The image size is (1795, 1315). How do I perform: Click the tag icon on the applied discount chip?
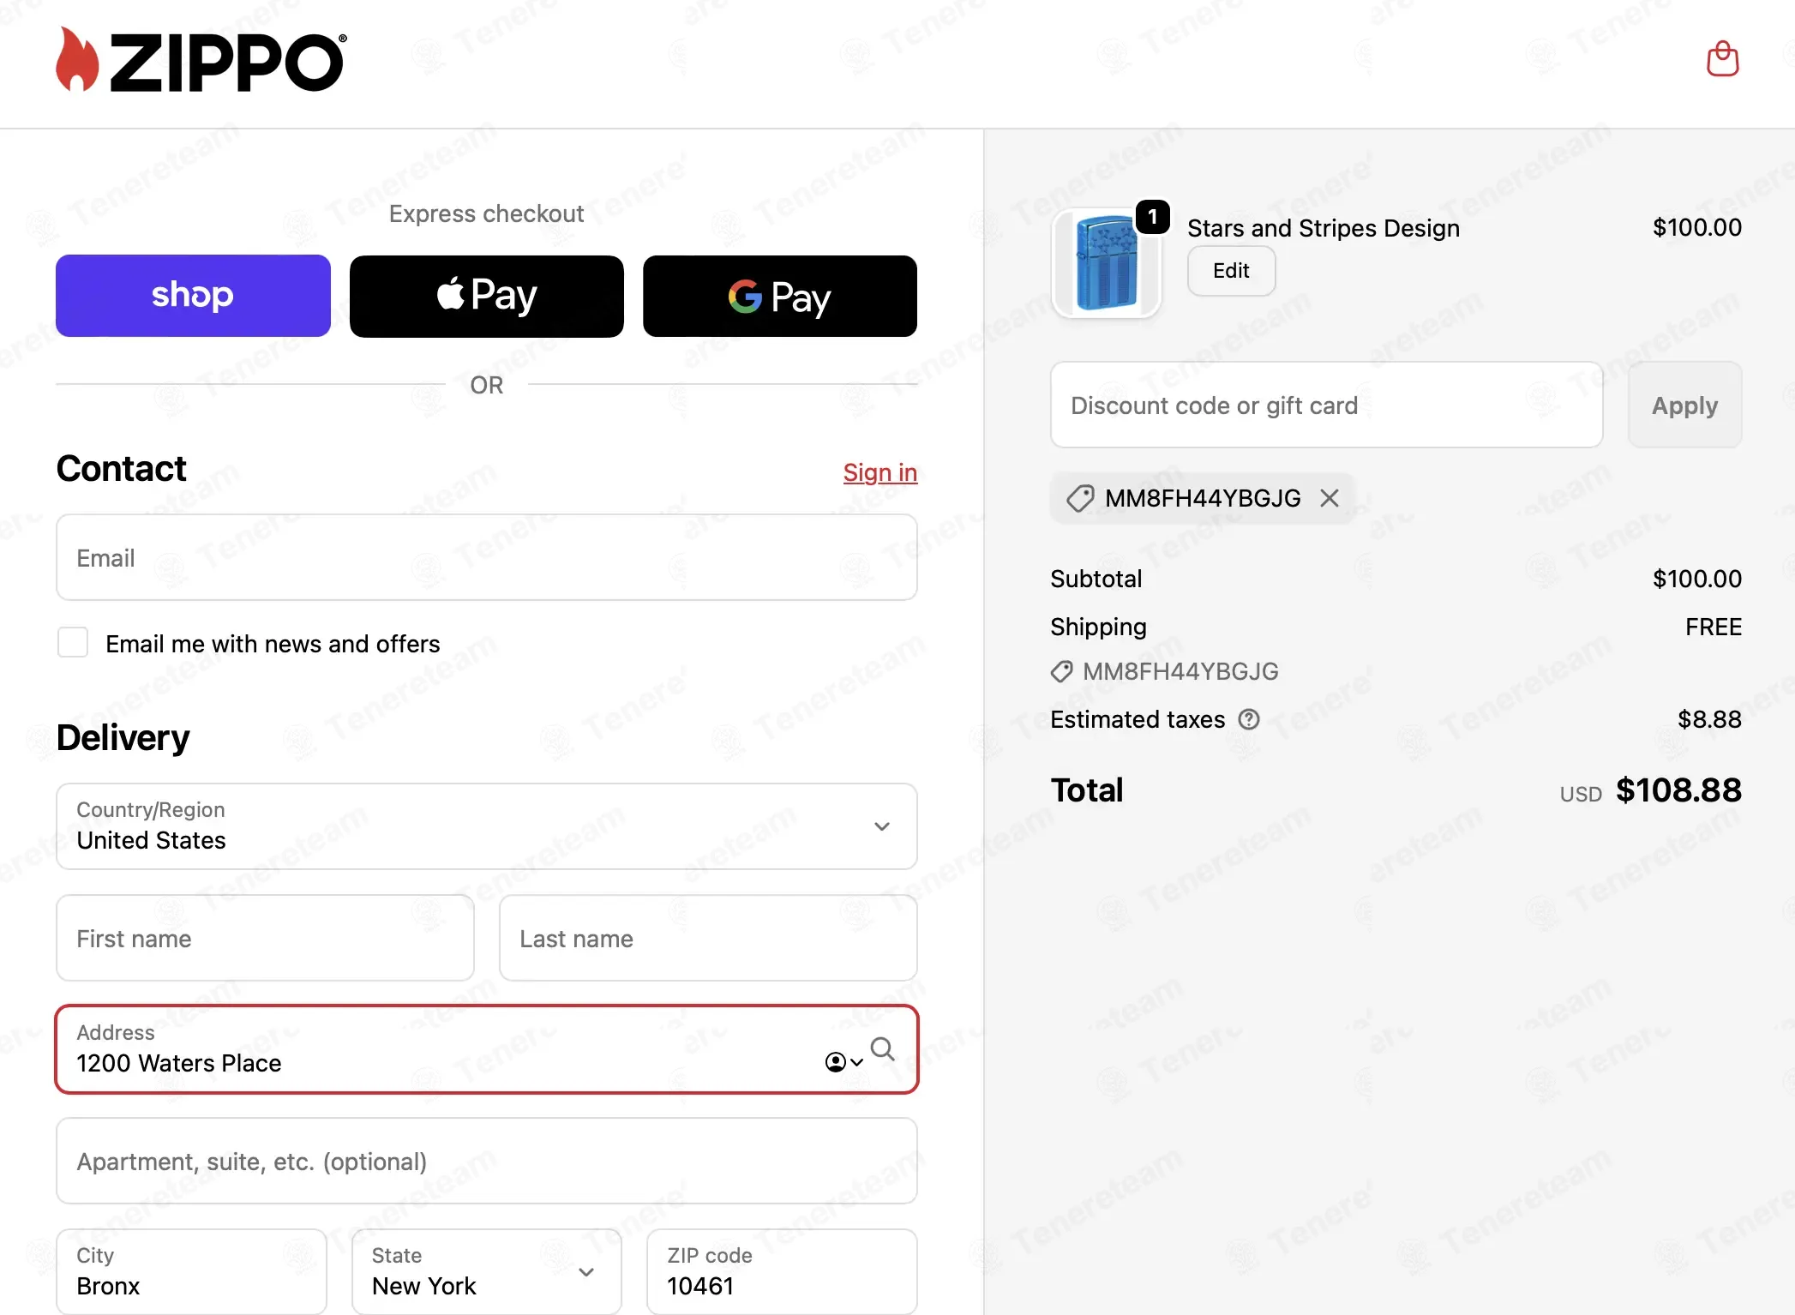(x=1080, y=498)
